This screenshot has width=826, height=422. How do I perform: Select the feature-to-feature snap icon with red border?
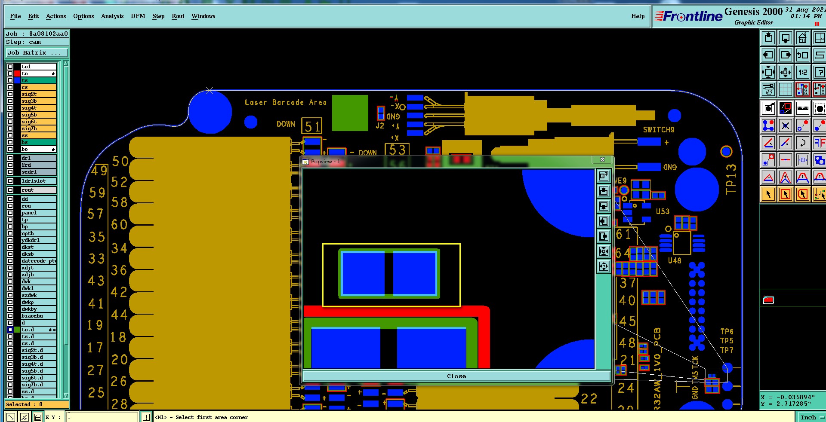point(803,89)
